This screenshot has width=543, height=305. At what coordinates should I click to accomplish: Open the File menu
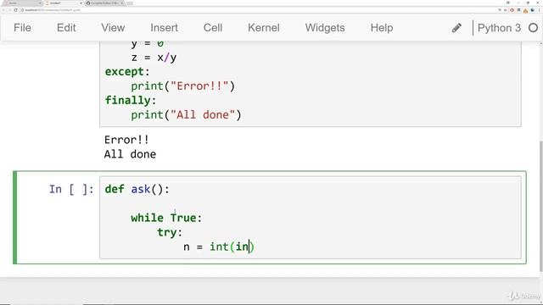pos(22,28)
